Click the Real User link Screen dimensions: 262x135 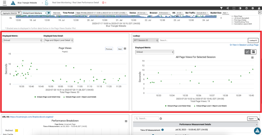pyautogui.click(x=57, y=13)
